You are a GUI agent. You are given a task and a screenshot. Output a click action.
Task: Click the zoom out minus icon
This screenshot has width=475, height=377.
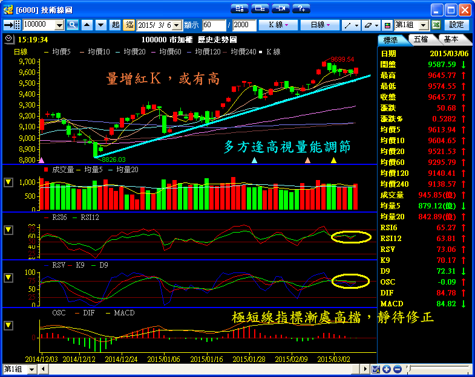tap(396, 369)
